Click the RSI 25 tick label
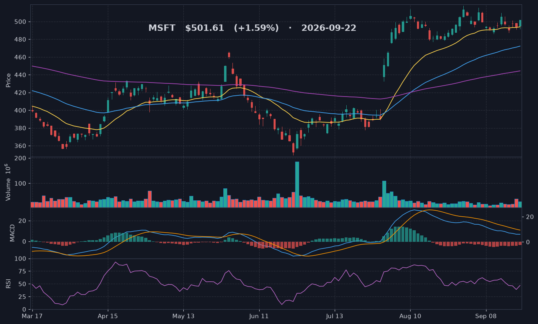The width and height of the screenshot is (538, 324). point(23,297)
